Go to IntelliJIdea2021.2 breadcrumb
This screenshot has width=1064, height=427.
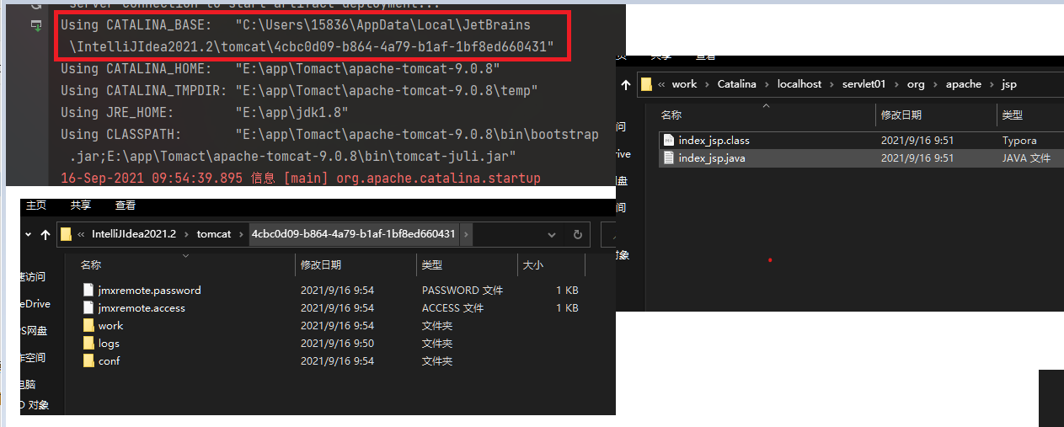coord(134,234)
